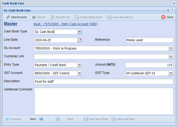This screenshot has height=127, width=178.
Task: Click the Save Allocations toolbar button
Action: [x=120, y=17]
